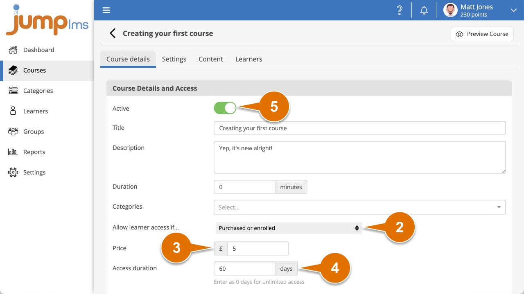The image size is (524, 294).
Task: Toggle the Active switch off
Action: click(x=225, y=108)
